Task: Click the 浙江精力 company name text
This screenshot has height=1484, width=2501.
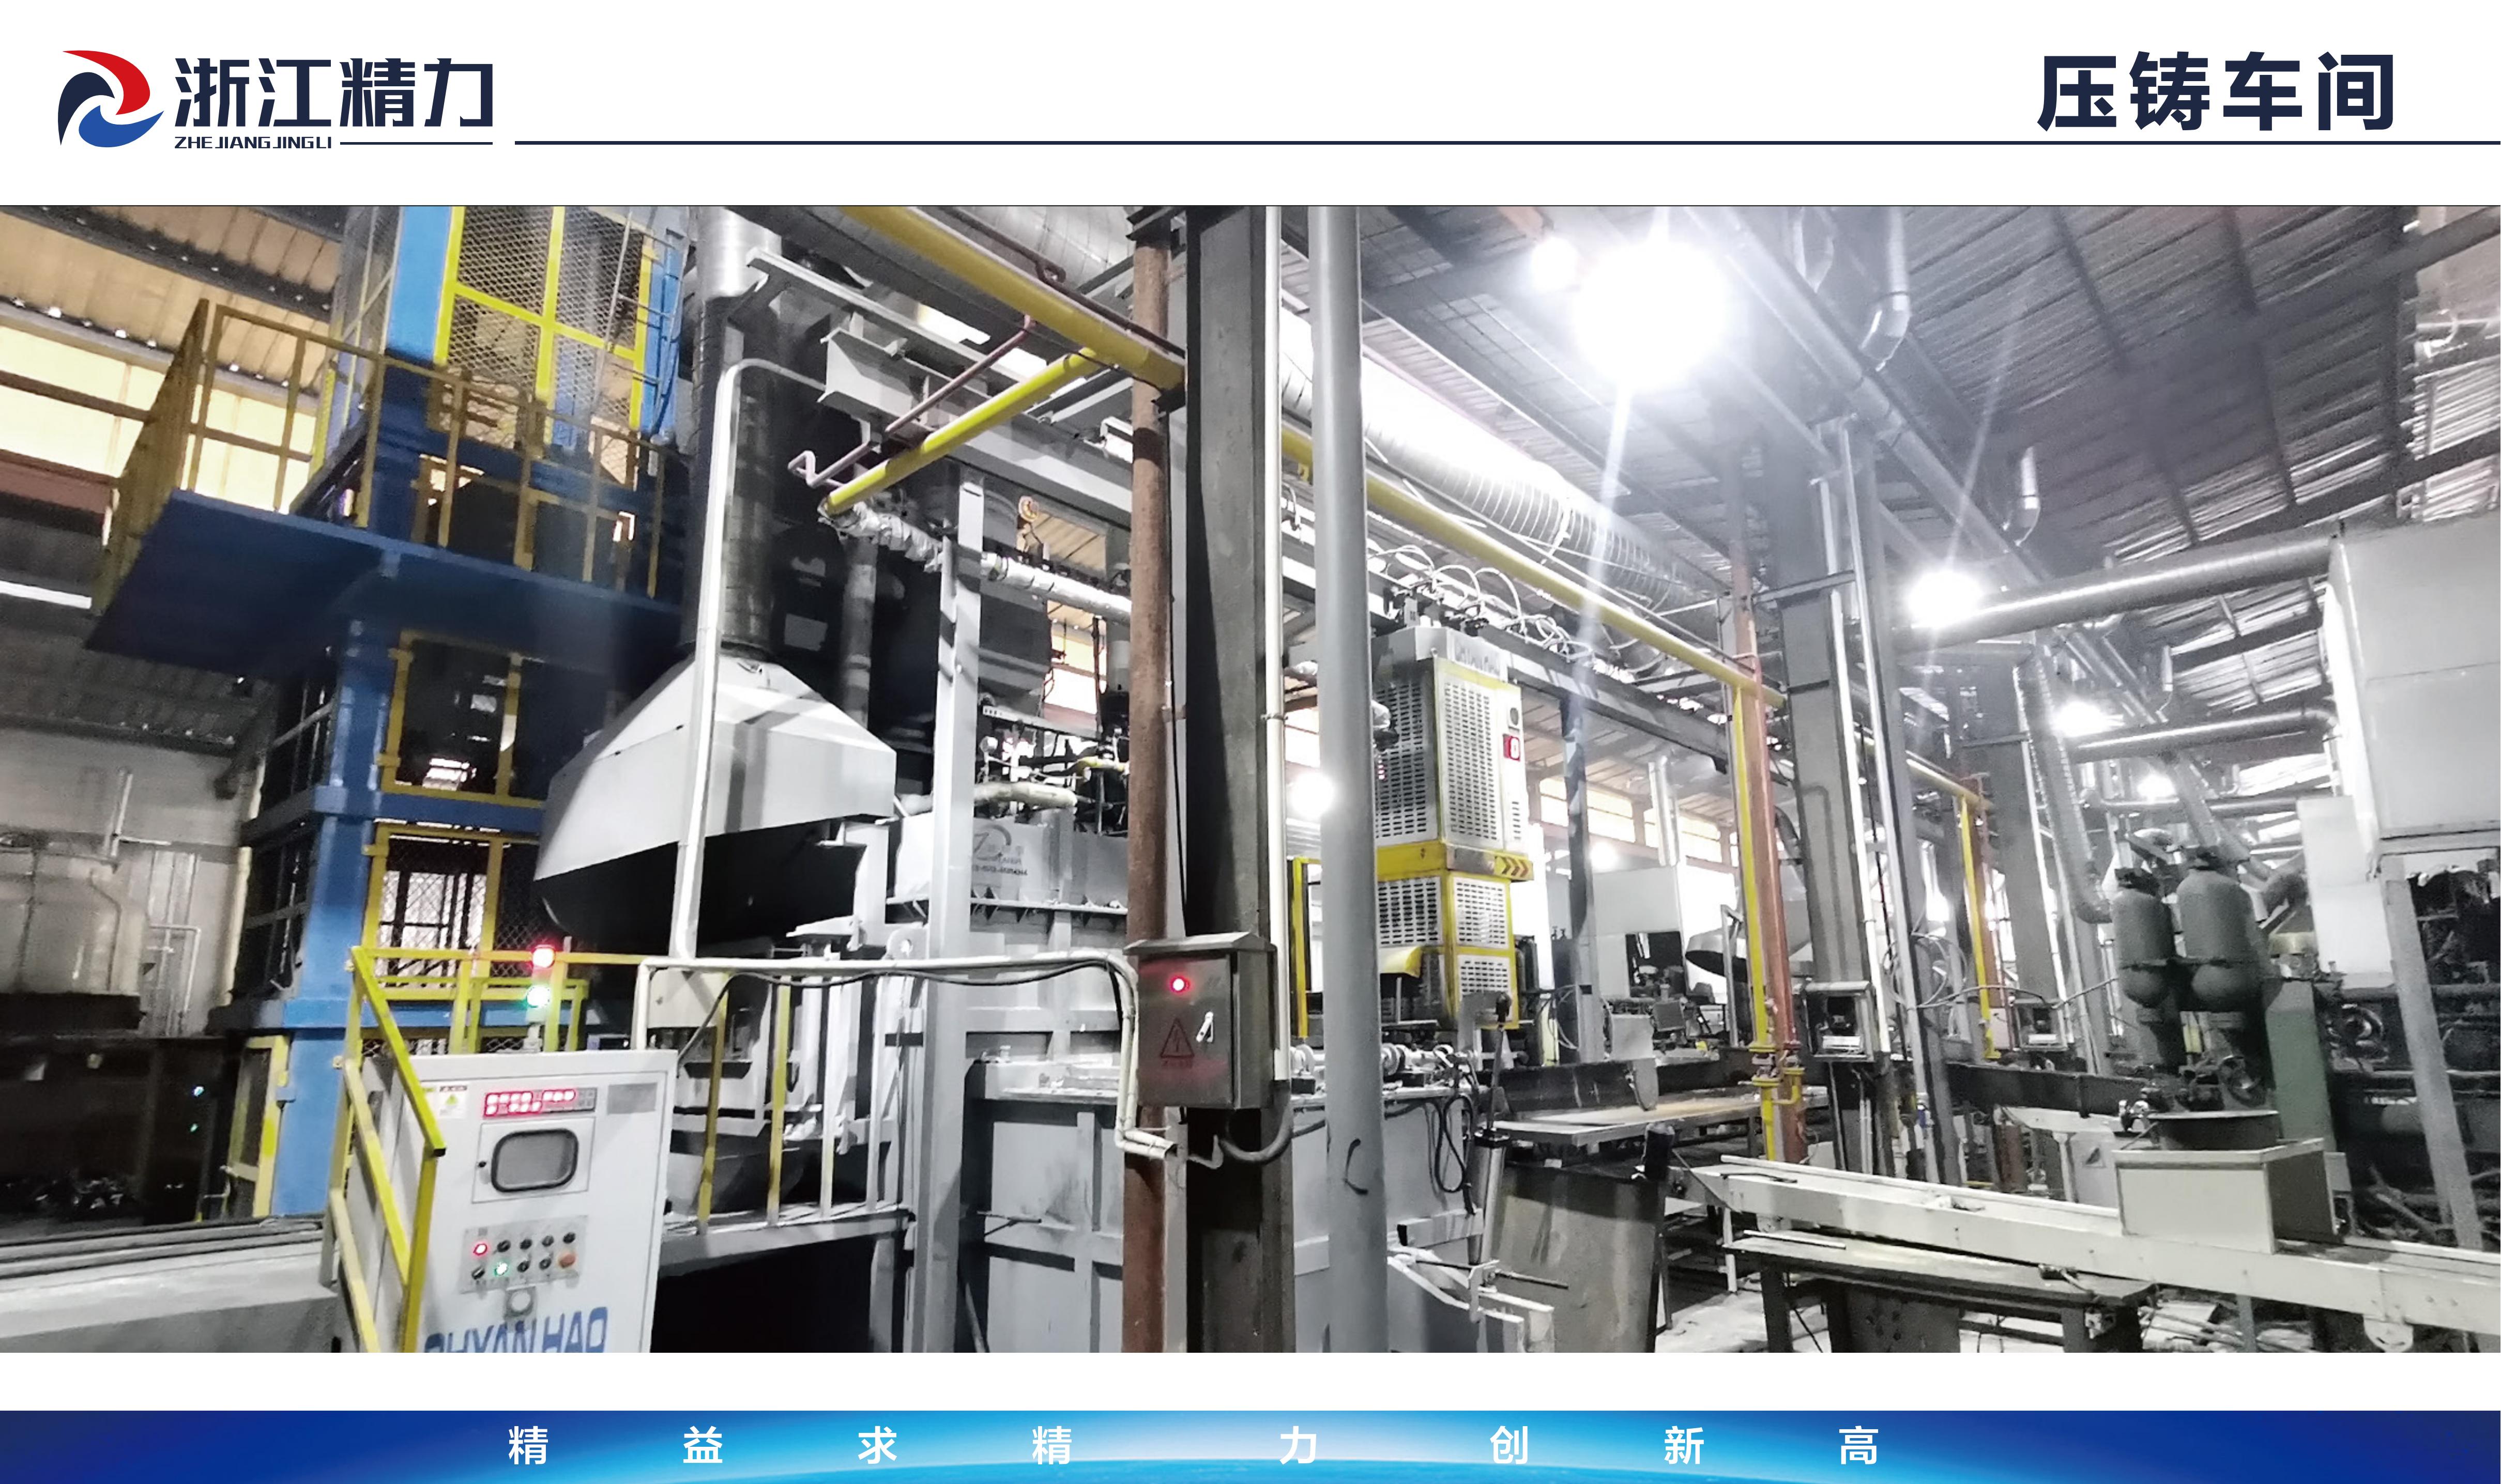Action: (x=334, y=92)
